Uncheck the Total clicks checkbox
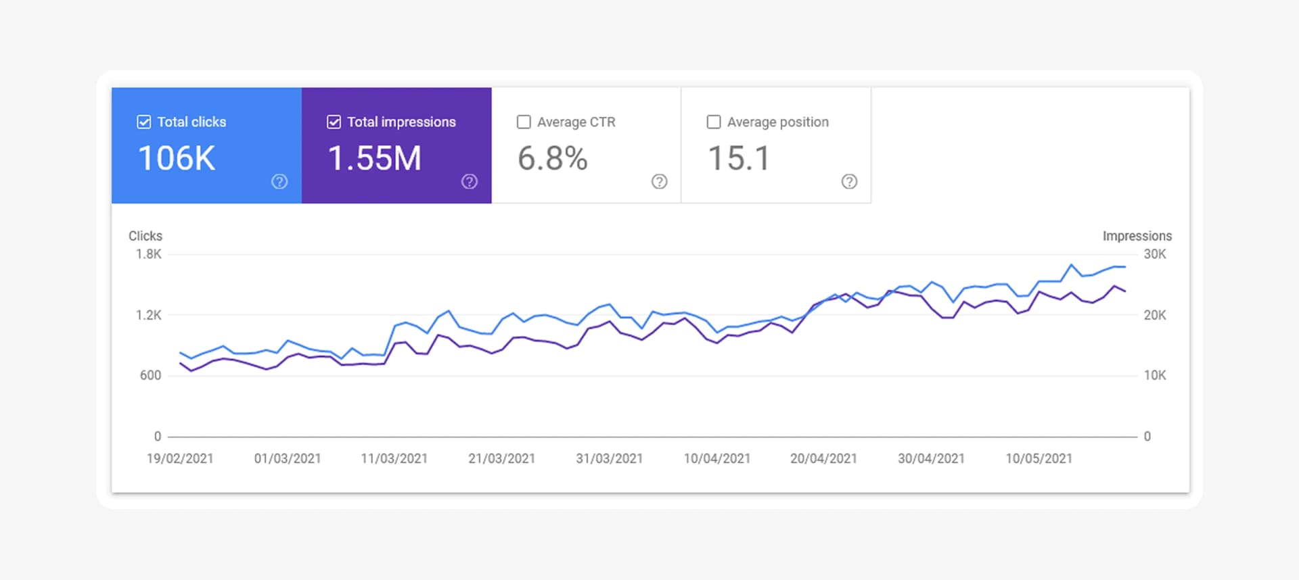Viewport: 1299px width, 580px height. pos(144,122)
